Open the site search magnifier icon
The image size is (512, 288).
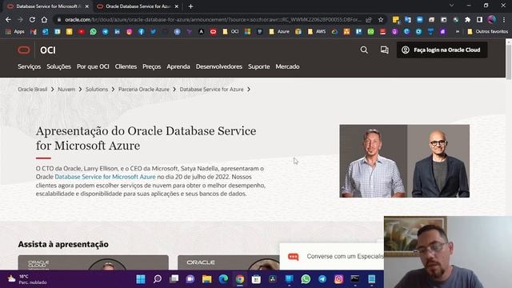(x=364, y=50)
